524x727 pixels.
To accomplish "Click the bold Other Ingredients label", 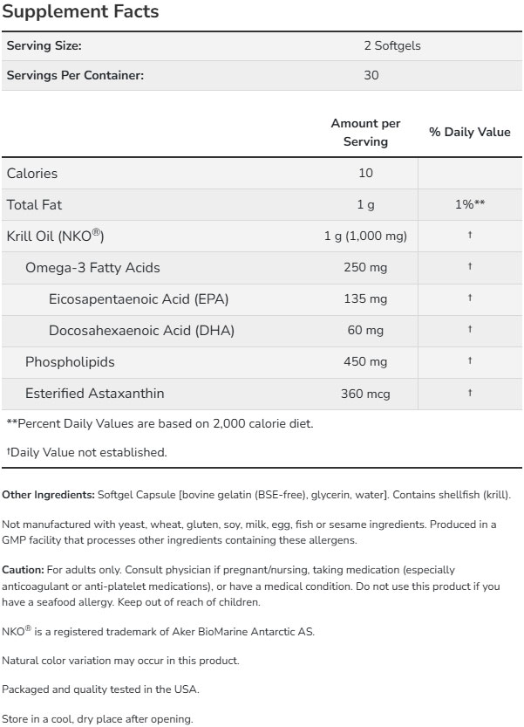I will pyautogui.click(x=49, y=495).
